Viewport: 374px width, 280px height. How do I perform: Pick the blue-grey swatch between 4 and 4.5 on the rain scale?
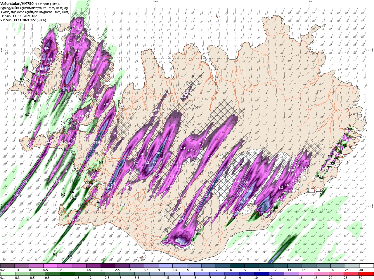click(x=157, y=274)
